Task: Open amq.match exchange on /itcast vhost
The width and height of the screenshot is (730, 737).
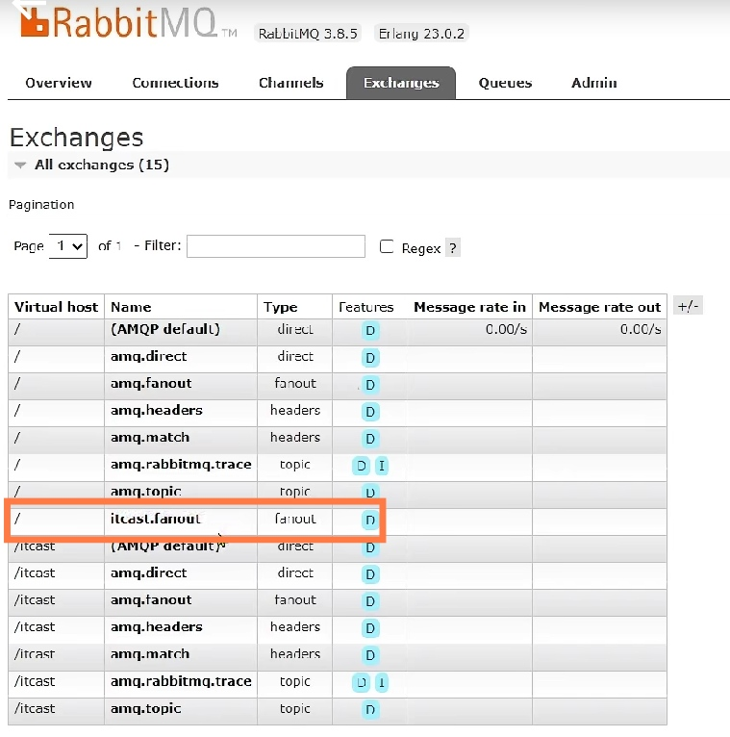Action: (x=150, y=654)
